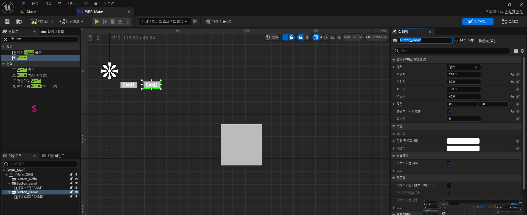Open details settings gear icon
This screenshot has height=215, width=527.
(x=522, y=51)
